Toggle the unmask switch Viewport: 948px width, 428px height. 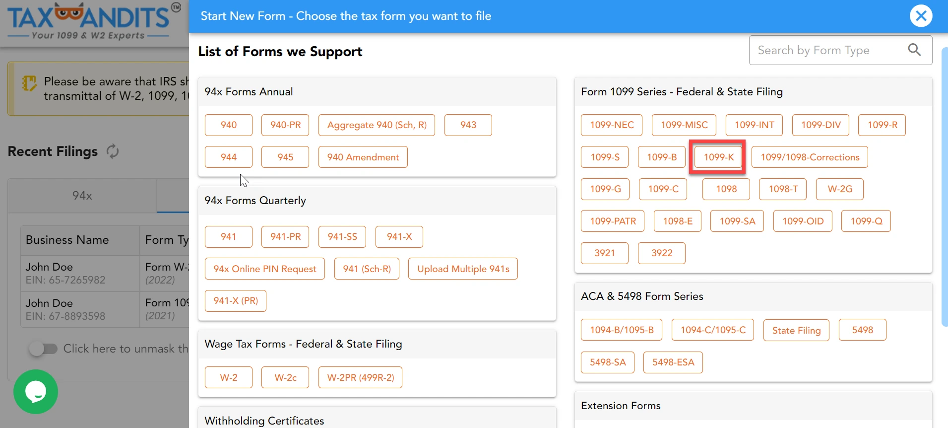43,349
